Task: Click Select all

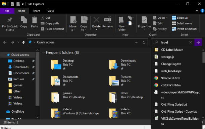Action: click(x=180, y=18)
